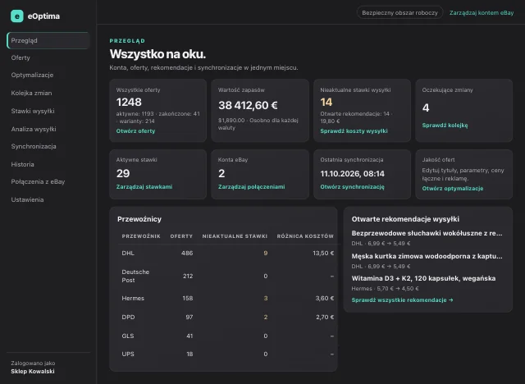The height and width of the screenshot is (384, 525).
Task: Click Zarządzaj połączeniami link
Action: coord(252,186)
